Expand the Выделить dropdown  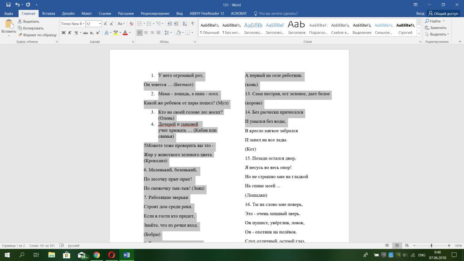[x=438, y=34]
